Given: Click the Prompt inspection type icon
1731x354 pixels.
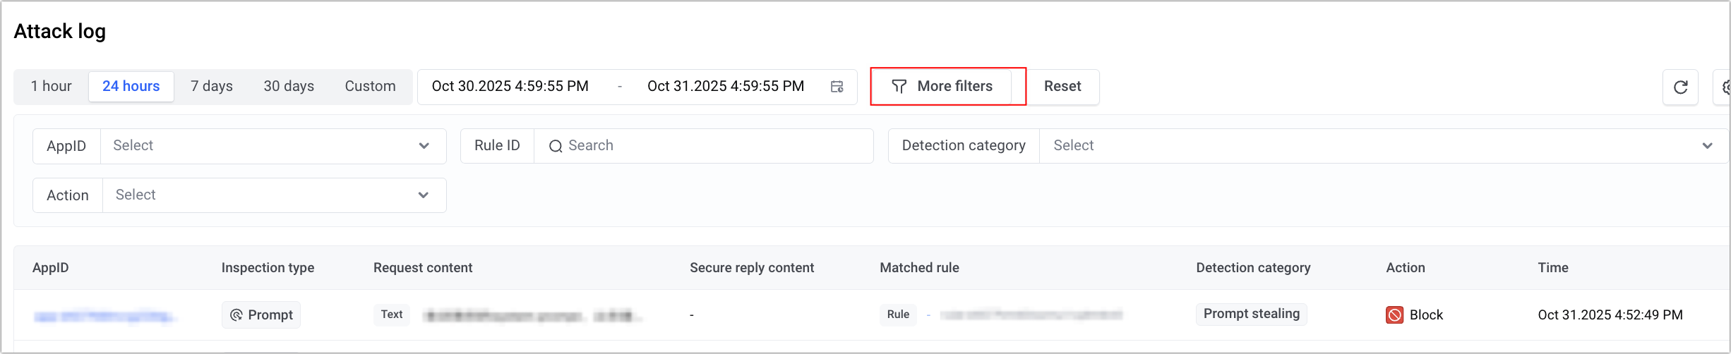Looking at the screenshot, I should pyautogui.click(x=236, y=315).
